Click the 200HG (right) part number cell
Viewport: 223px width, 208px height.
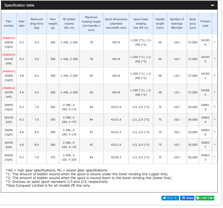pyautogui.click(x=9, y=42)
